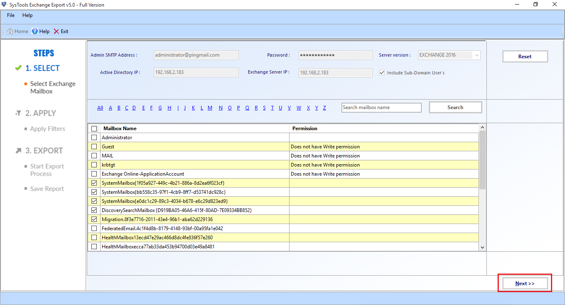Click the green checkmark beside 1. SELECT
The image size is (565, 305).
[x=18, y=68]
